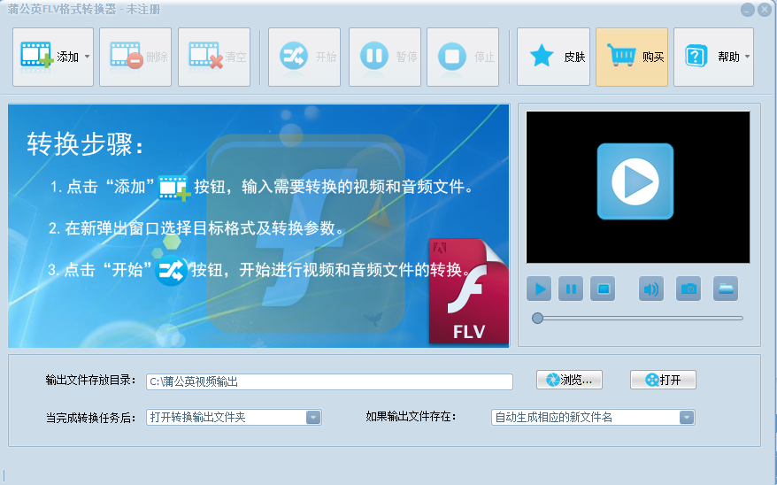
Task: Click the 删除 (Delete) toolbar button
Action: coord(135,57)
